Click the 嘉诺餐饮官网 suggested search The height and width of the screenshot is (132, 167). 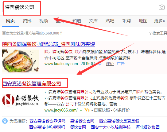click(x=82, y=121)
